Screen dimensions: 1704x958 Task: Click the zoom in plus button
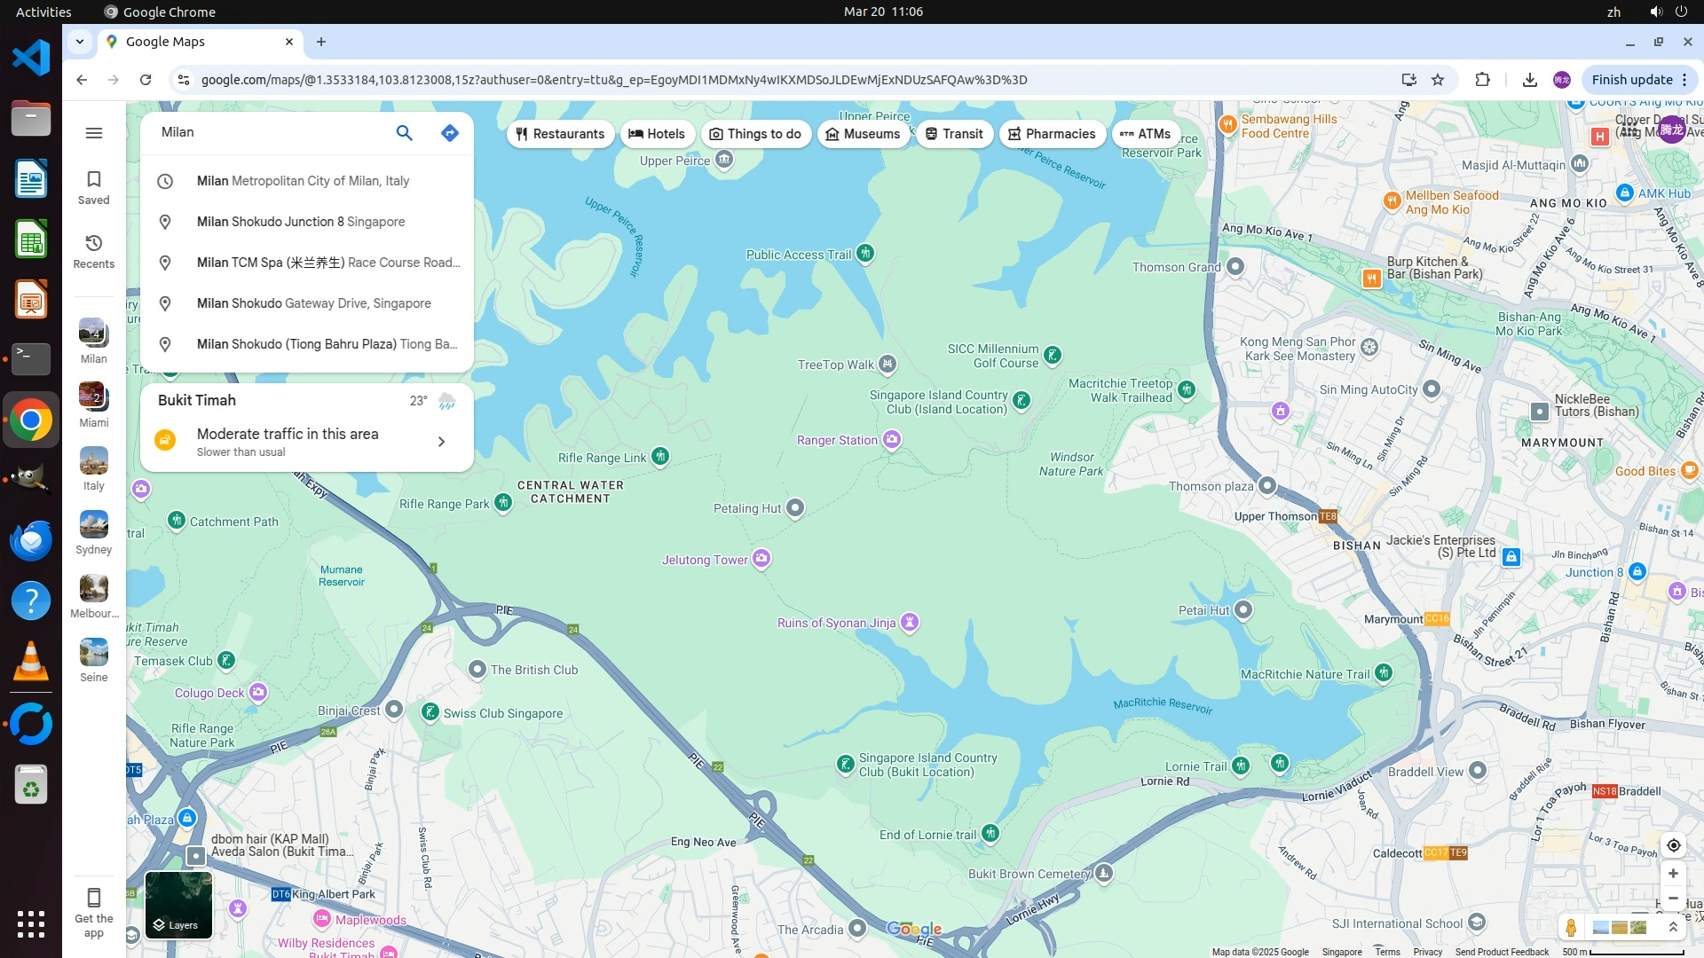tap(1673, 874)
